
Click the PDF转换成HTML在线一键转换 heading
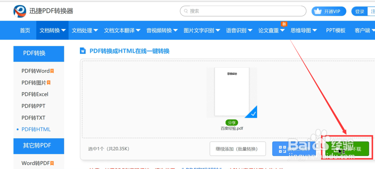[x=129, y=51]
